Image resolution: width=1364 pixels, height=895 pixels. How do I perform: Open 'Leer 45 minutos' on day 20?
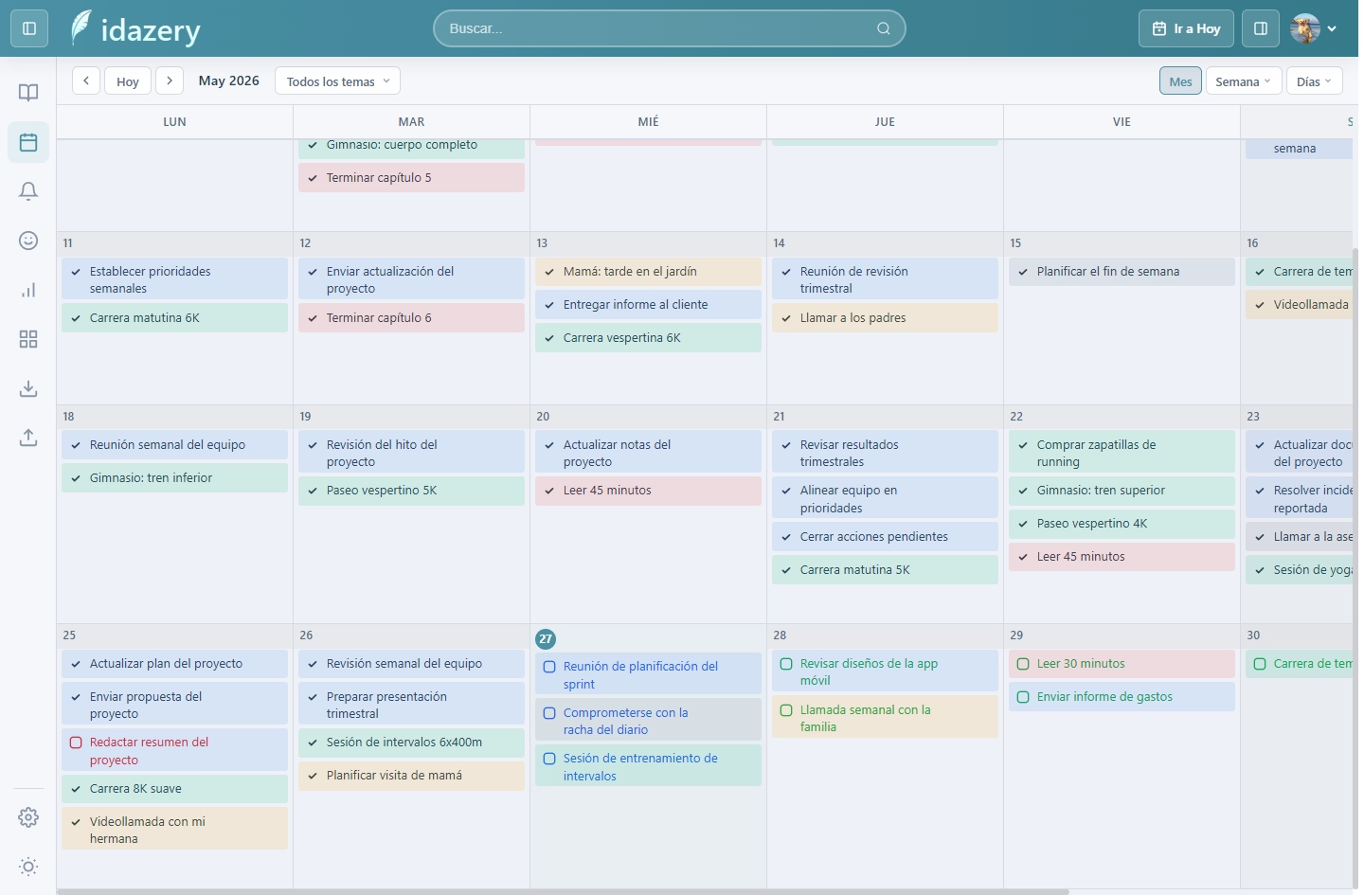point(648,491)
